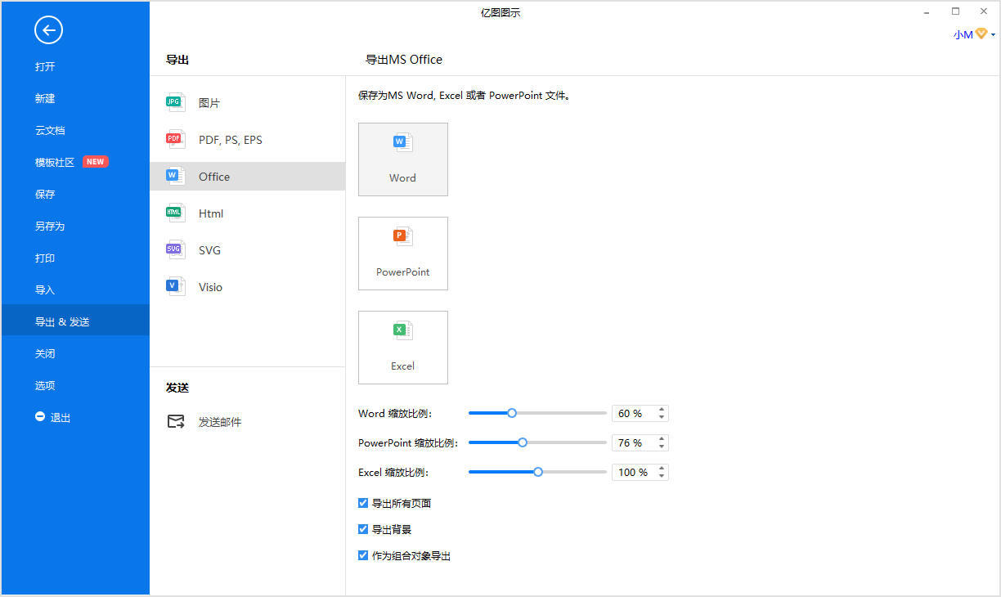Image resolution: width=1001 pixels, height=597 pixels.
Task: Click the PowerPoint 缩放比例 slider handle
Action: pyautogui.click(x=523, y=442)
